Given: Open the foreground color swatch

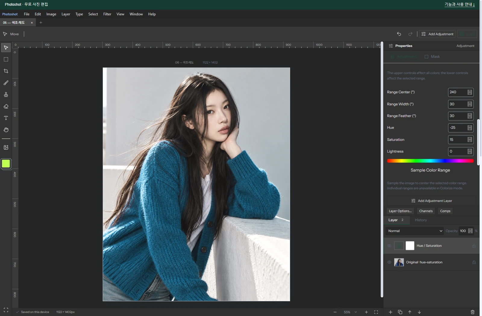Looking at the screenshot, I should point(6,164).
